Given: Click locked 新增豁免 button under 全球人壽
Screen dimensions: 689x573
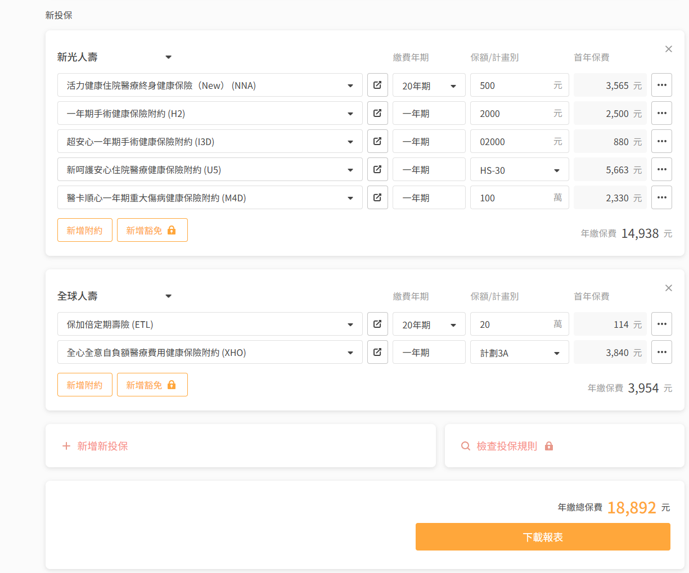Looking at the screenshot, I should pyautogui.click(x=152, y=385).
